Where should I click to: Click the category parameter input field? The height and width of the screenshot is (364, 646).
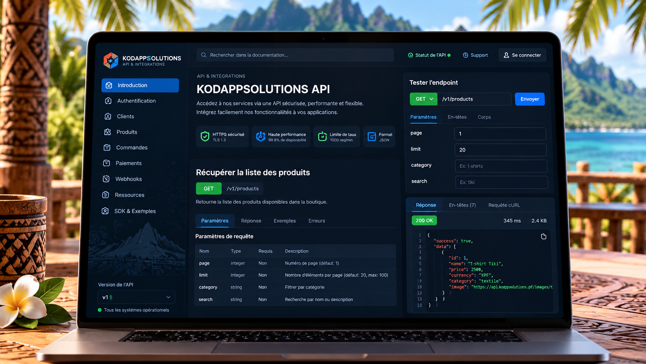point(501,166)
